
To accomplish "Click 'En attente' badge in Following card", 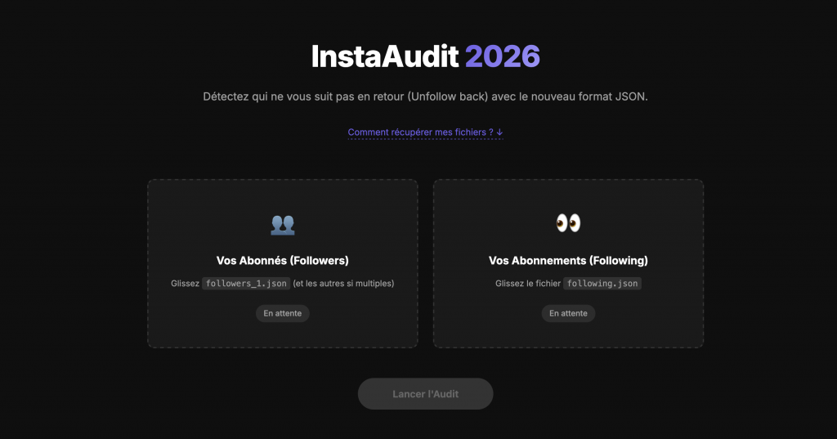I will 568,313.
